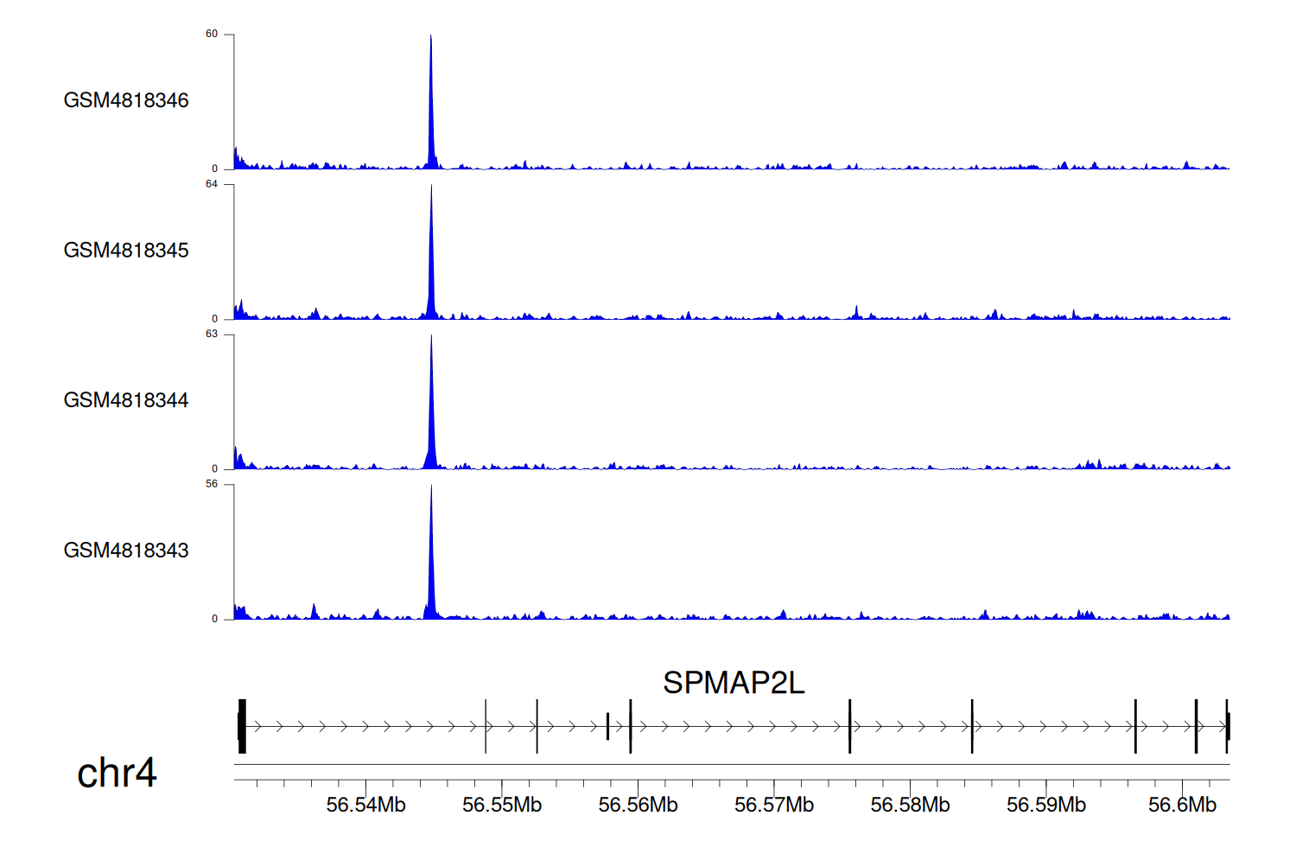Click the 56.58Mb coordinate label

click(910, 805)
